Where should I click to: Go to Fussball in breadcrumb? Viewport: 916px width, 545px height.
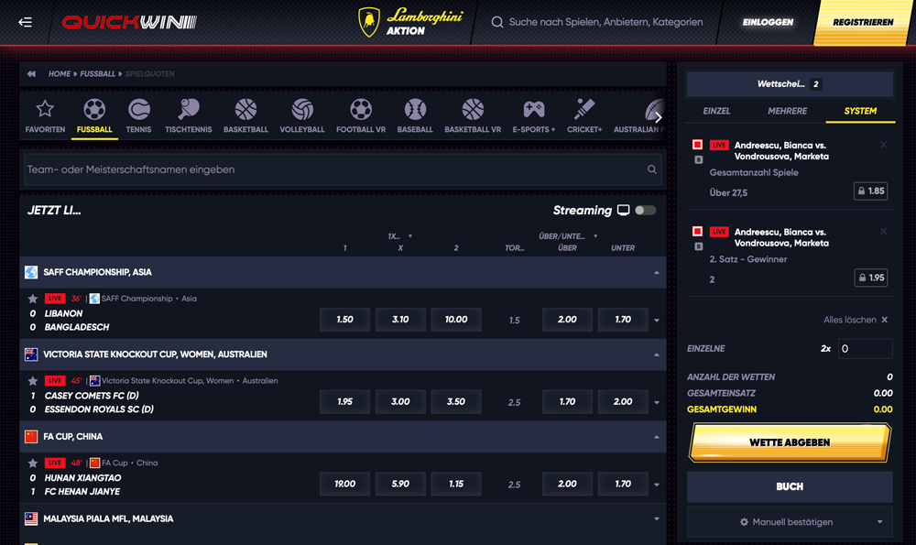97,73
